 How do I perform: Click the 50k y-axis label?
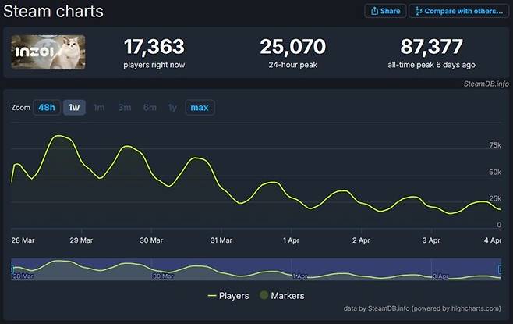[495, 172]
